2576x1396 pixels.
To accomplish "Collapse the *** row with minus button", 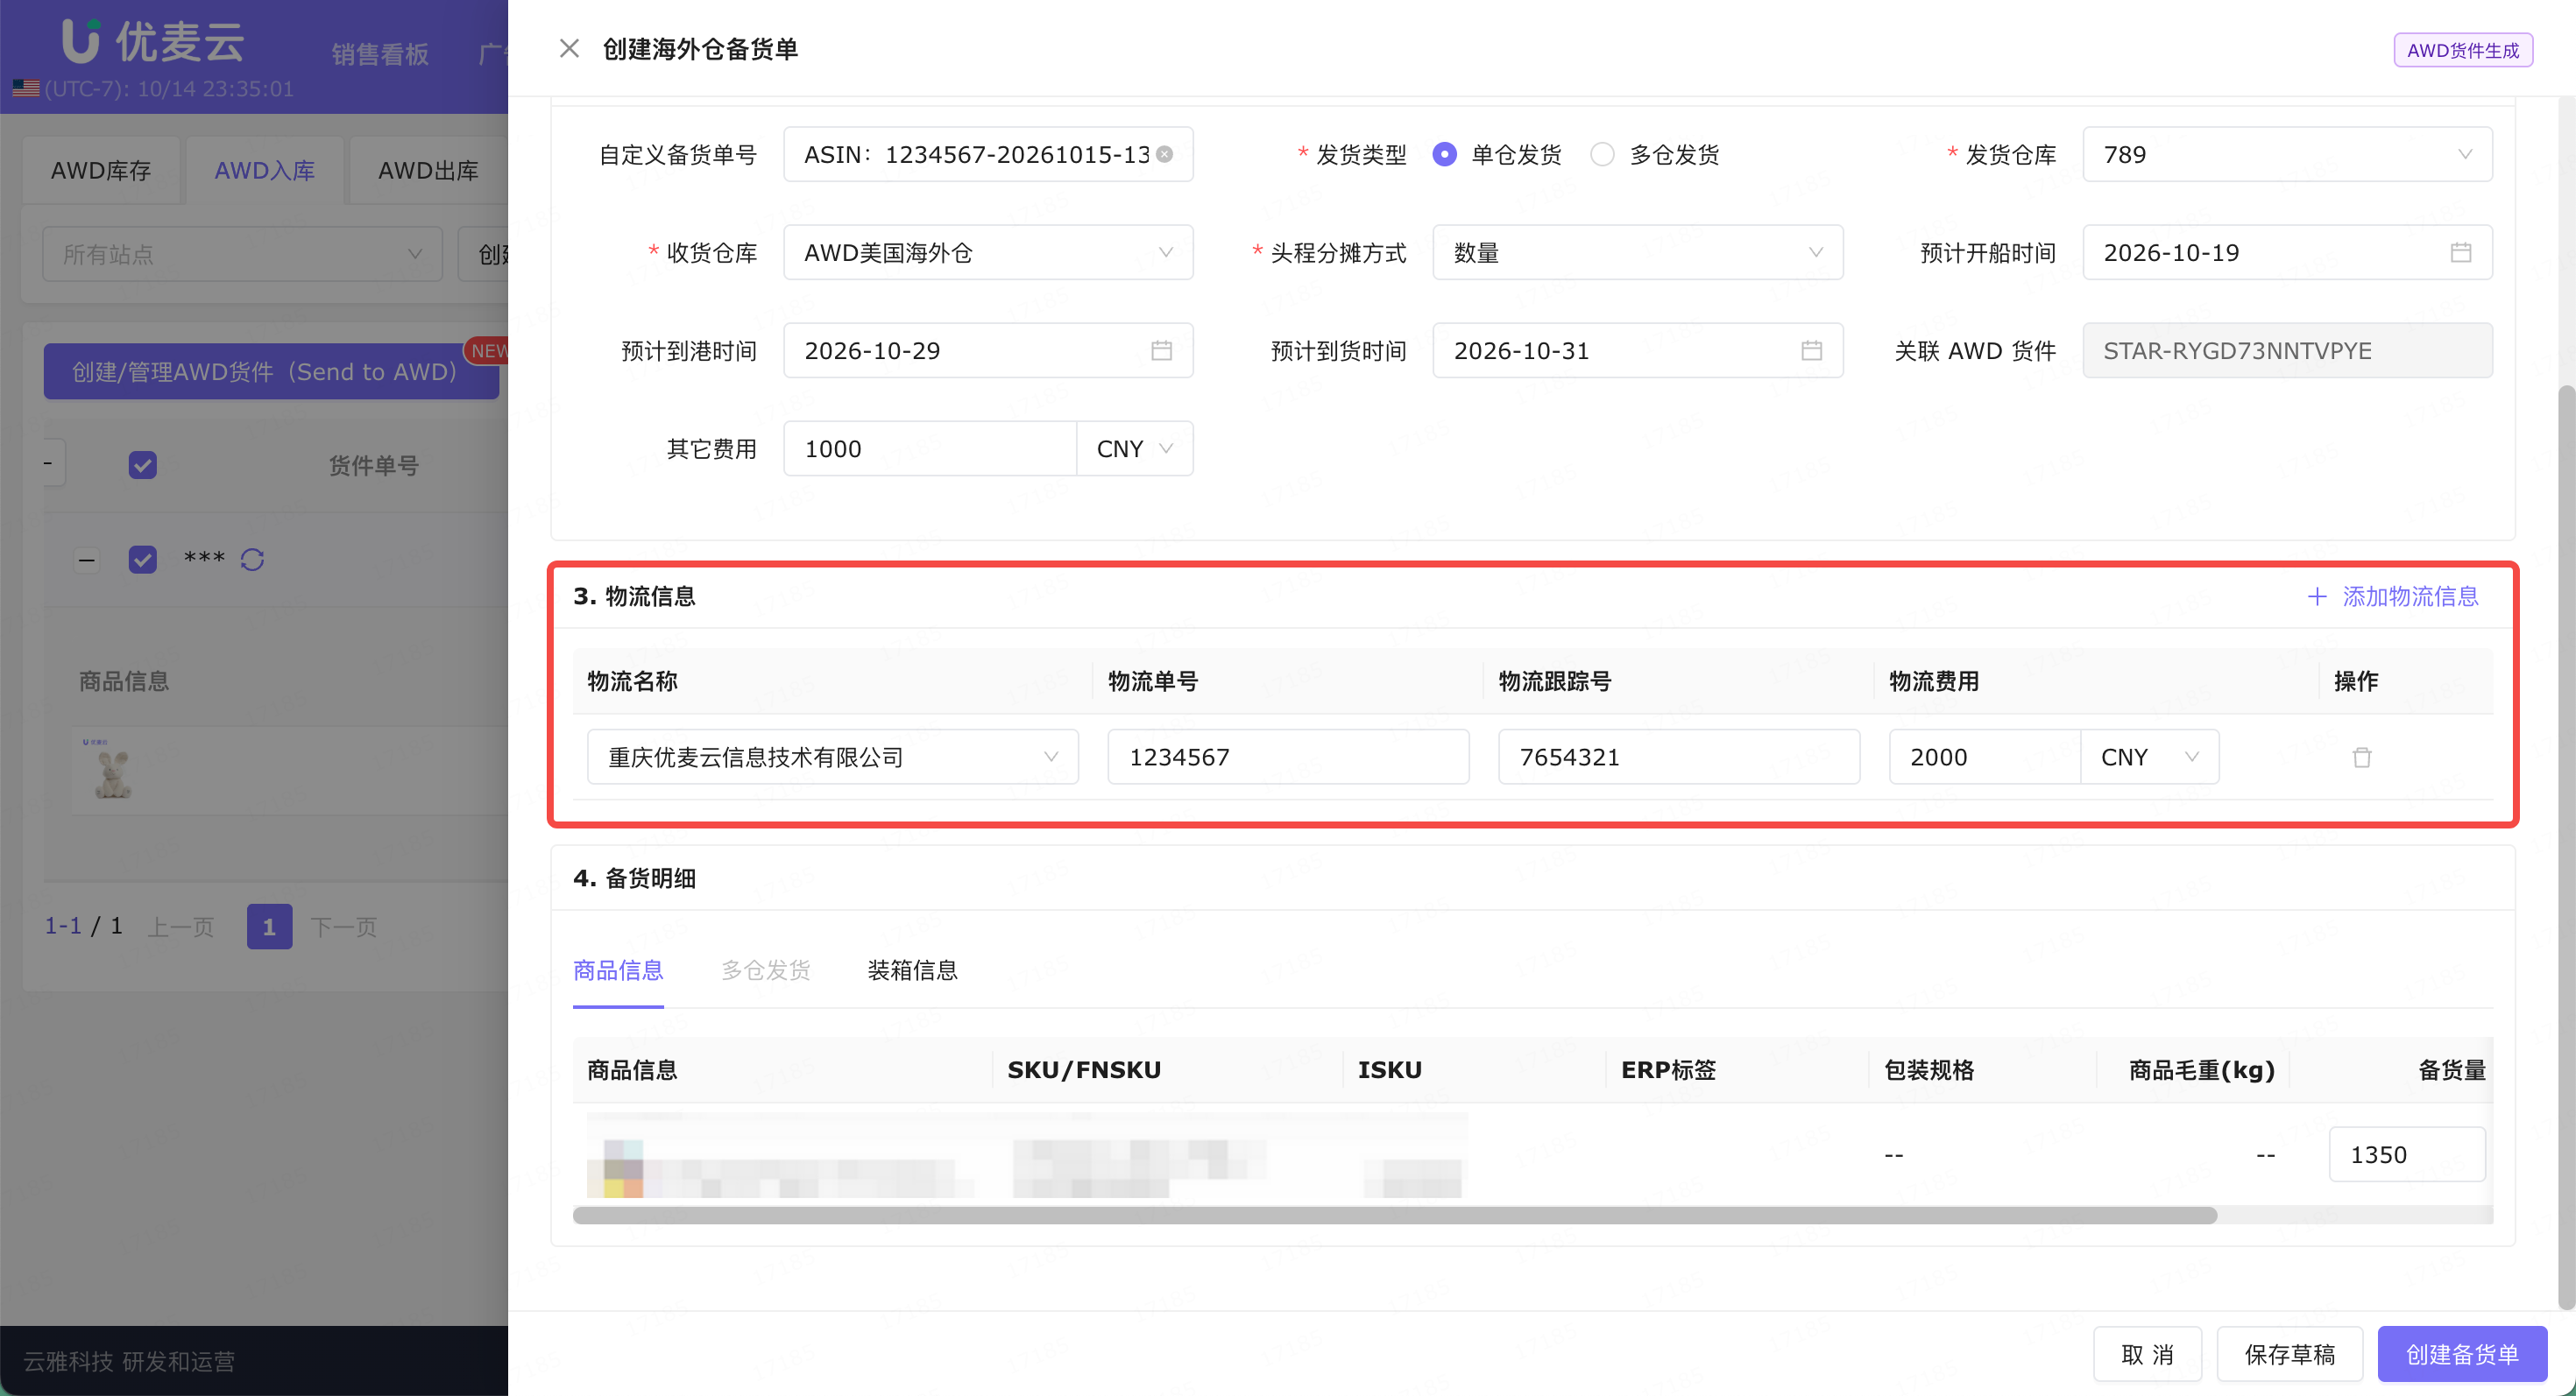I will pyautogui.click(x=87, y=560).
